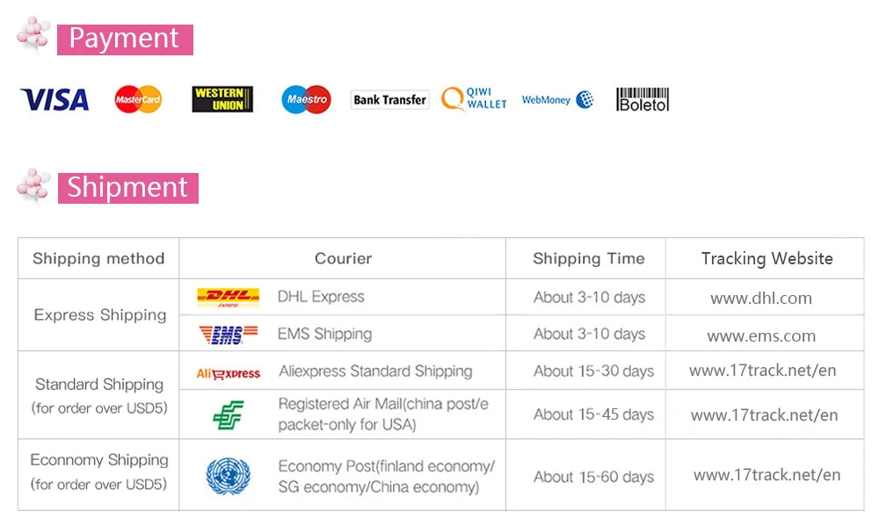Viewport: 879px width, 526px height.
Task: Click the Bank Transfer badge
Action: click(x=389, y=100)
